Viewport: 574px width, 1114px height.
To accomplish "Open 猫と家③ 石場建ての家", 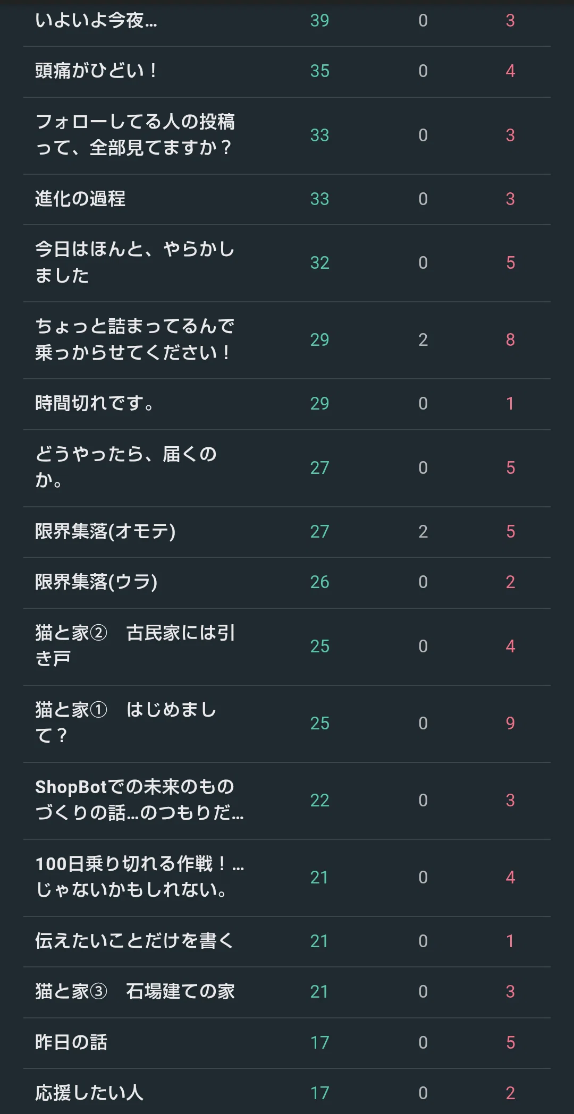I will [287, 992].
